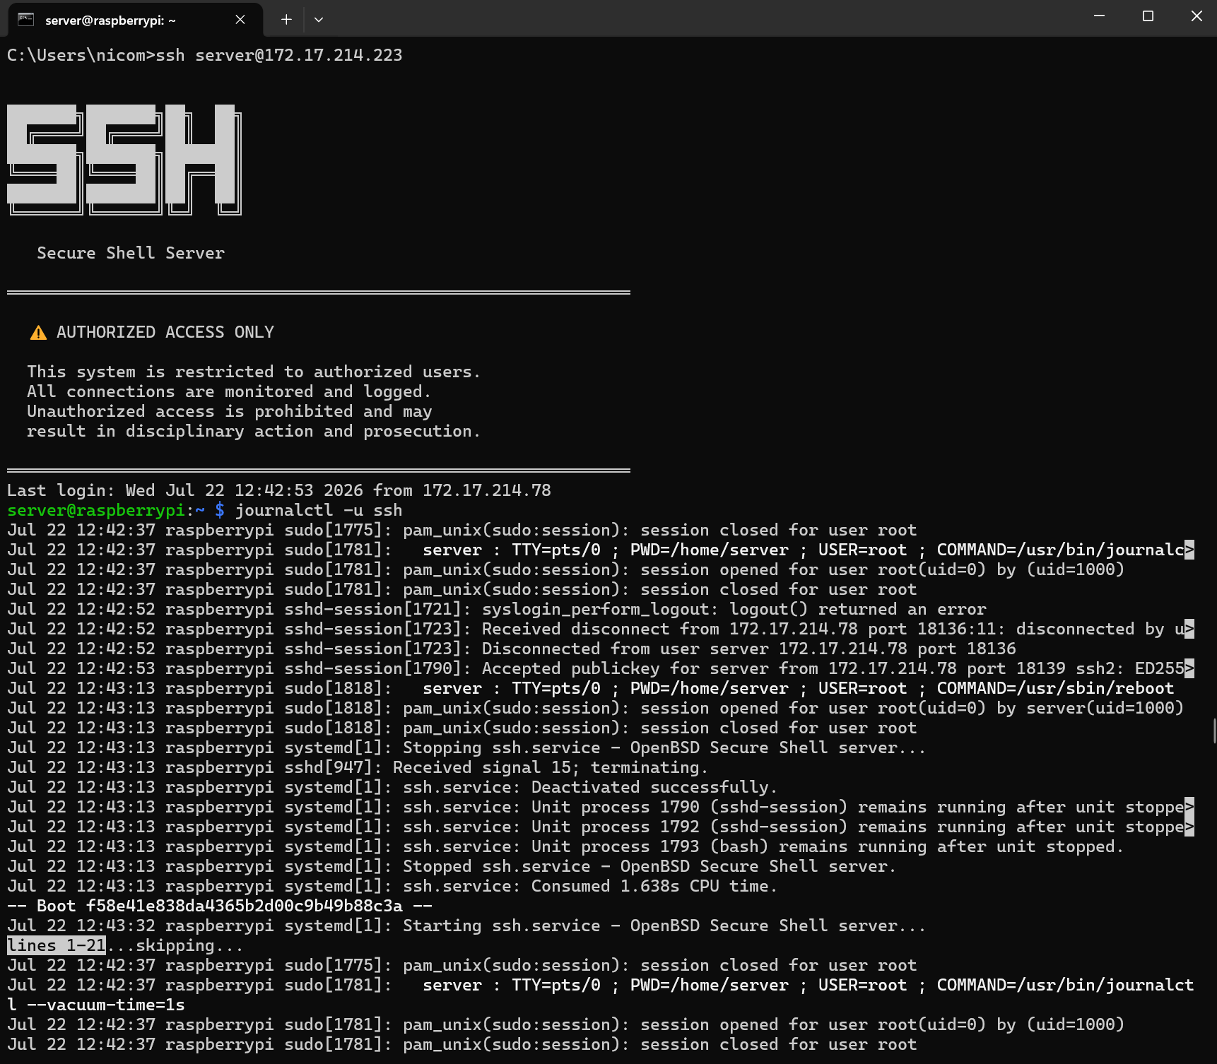Viewport: 1217px width, 1064px height.
Task: Click the 'Unit process 1793 (bash)' line
Action: 565,846
